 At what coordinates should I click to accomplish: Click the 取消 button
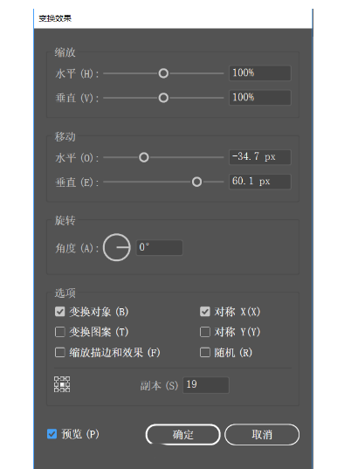pos(262,434)
